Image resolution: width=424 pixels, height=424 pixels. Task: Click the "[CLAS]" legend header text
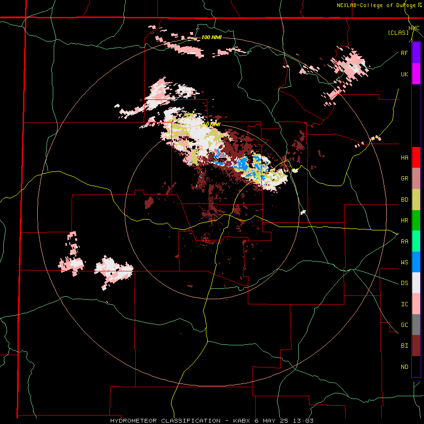(x=398, y=33)
